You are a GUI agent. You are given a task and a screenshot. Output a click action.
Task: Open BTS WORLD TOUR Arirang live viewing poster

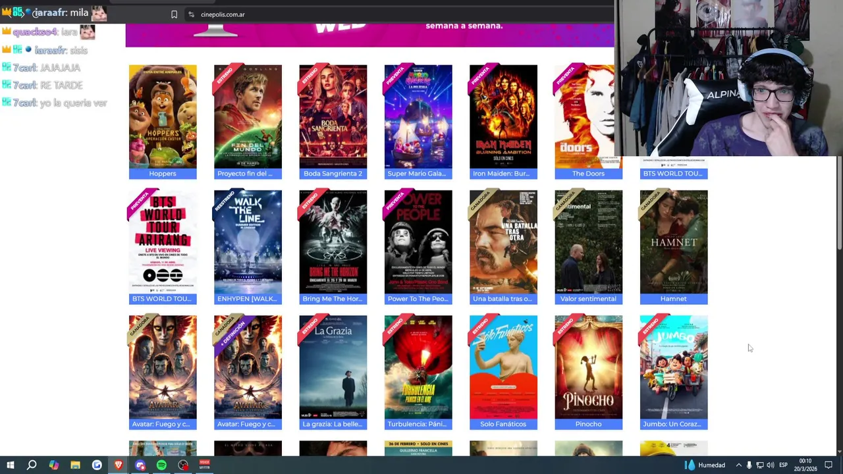(163, 242)
